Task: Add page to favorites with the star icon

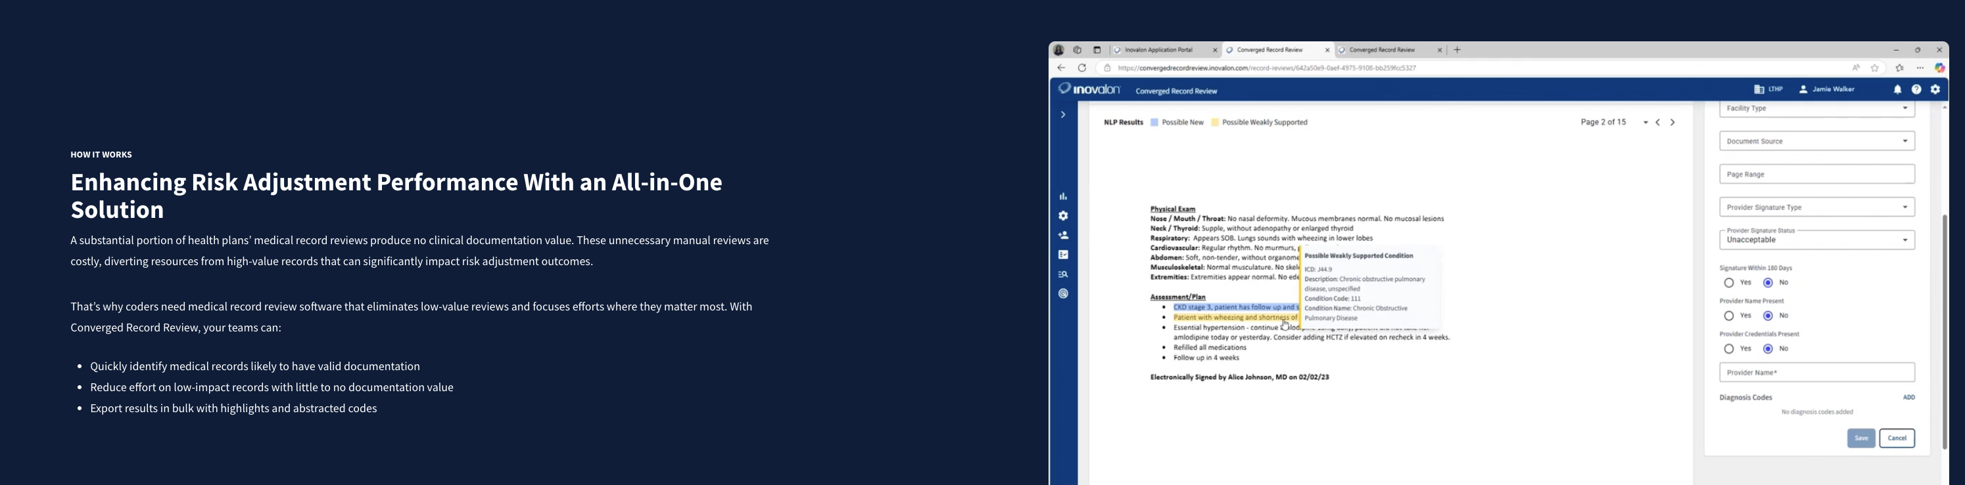Action: tap(1875, 68)
